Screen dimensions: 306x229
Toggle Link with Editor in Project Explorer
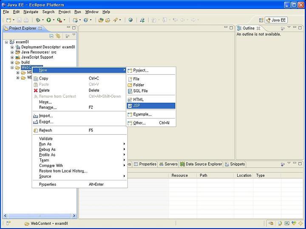[x=58, y=36]
